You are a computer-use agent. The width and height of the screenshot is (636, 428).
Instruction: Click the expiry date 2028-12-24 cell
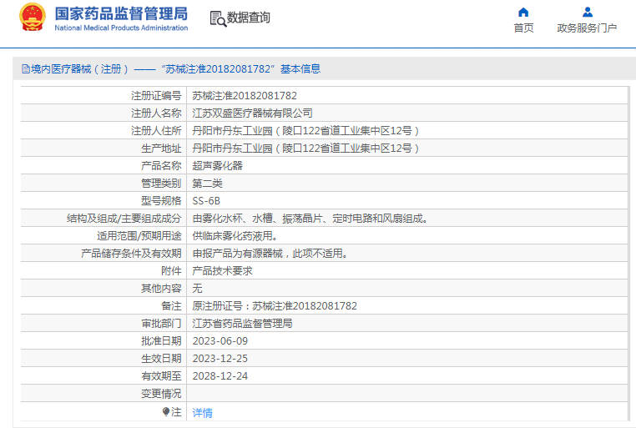(220, 376)
